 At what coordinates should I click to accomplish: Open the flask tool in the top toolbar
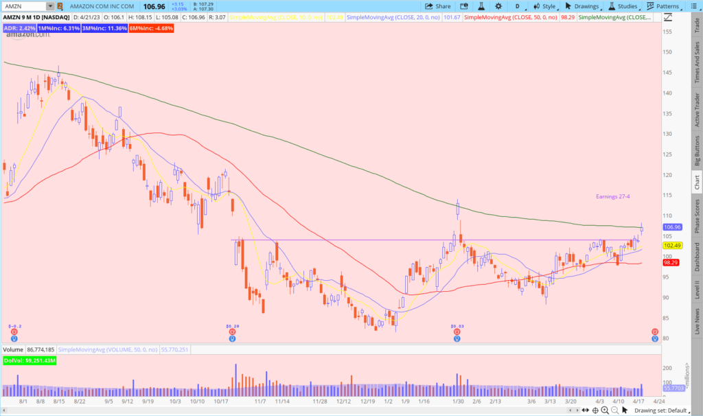(x=481, y=6)
